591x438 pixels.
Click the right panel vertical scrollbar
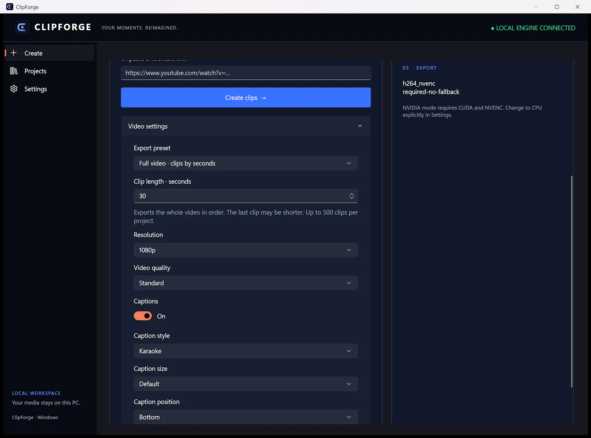tap(572, 281)
